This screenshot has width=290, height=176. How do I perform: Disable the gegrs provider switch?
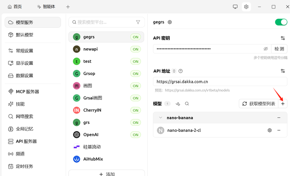tap(281, 22)
